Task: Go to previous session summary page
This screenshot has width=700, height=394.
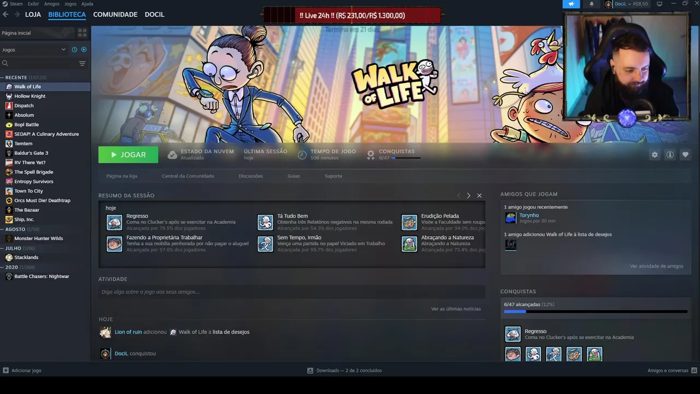Action: coord(459,195)
